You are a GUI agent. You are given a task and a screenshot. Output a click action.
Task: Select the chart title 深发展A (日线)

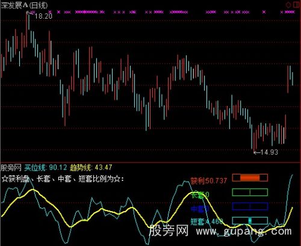[x=24, y=5]
